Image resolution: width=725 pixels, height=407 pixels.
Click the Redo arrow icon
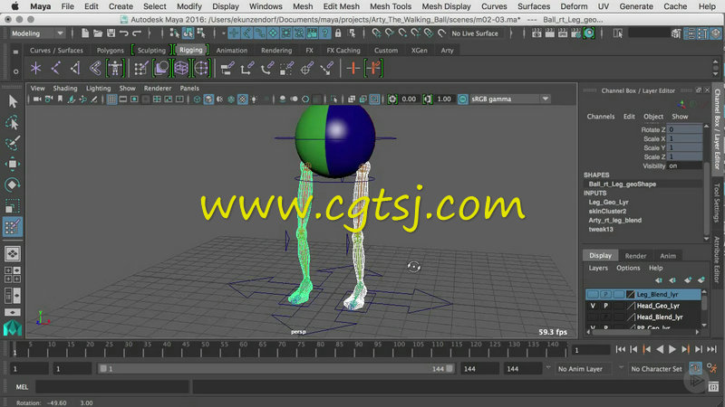[x=137, y=33]
